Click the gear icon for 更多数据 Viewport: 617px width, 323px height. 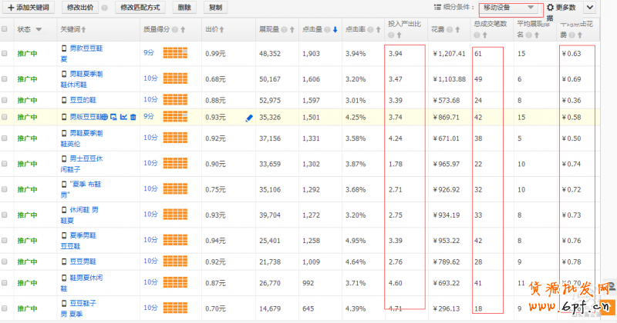click(550, 7)
